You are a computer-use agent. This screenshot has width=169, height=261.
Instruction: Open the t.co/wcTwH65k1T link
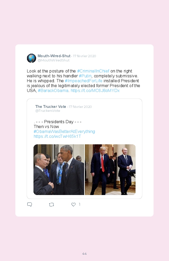57,136
